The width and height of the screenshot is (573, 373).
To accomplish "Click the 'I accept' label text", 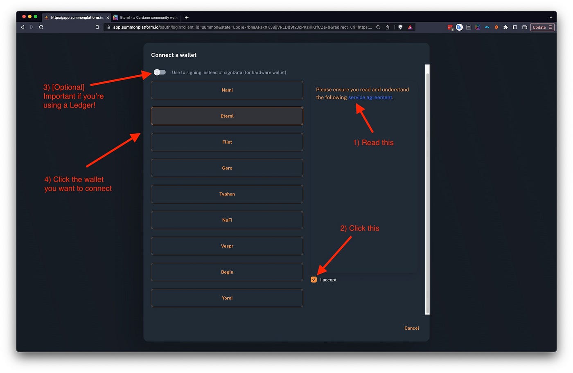I will [x=328, y=280].
